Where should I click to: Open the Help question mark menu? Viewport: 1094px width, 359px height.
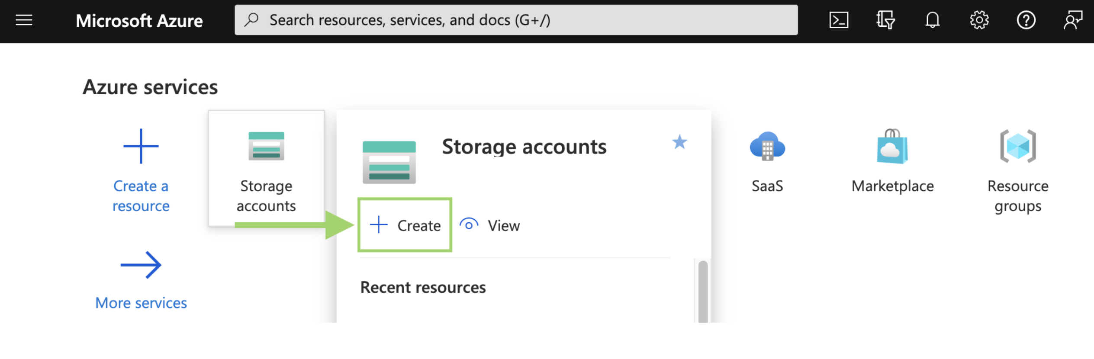click(x=1026, y=20)
